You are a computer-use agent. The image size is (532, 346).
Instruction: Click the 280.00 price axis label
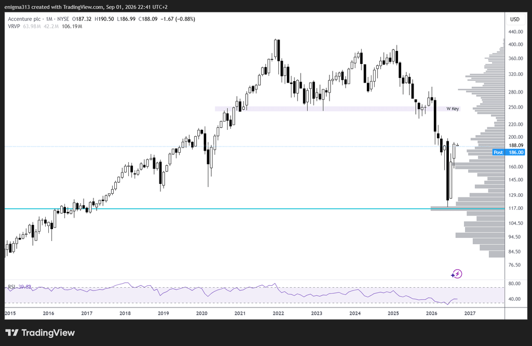point(516,92)
